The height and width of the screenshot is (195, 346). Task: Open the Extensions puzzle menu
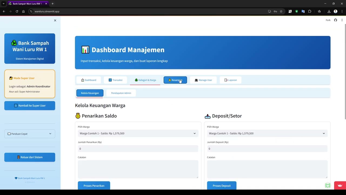(x=310, y=11)
